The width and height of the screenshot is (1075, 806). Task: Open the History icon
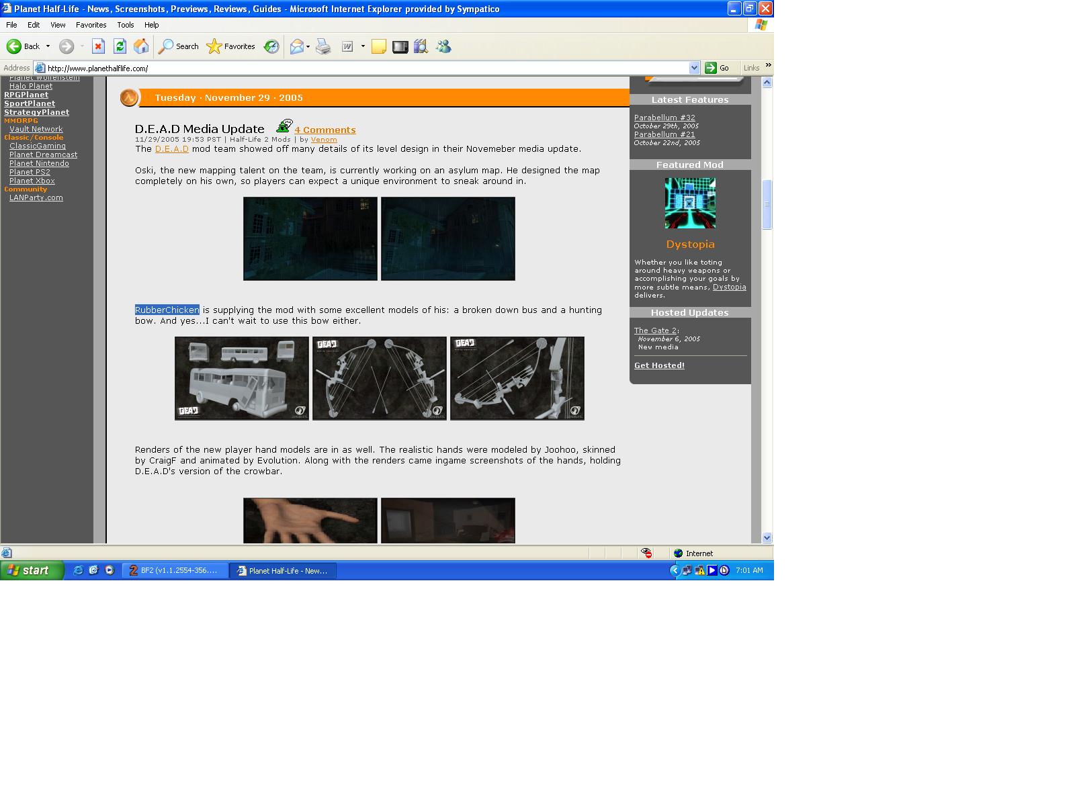click(x=271, y=46)
